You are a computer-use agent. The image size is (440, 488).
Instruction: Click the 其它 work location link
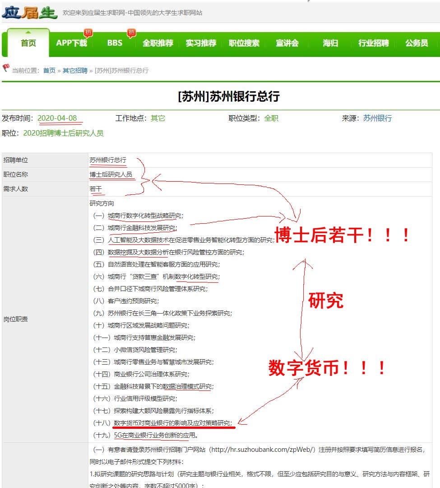click(x=158, y=118)
